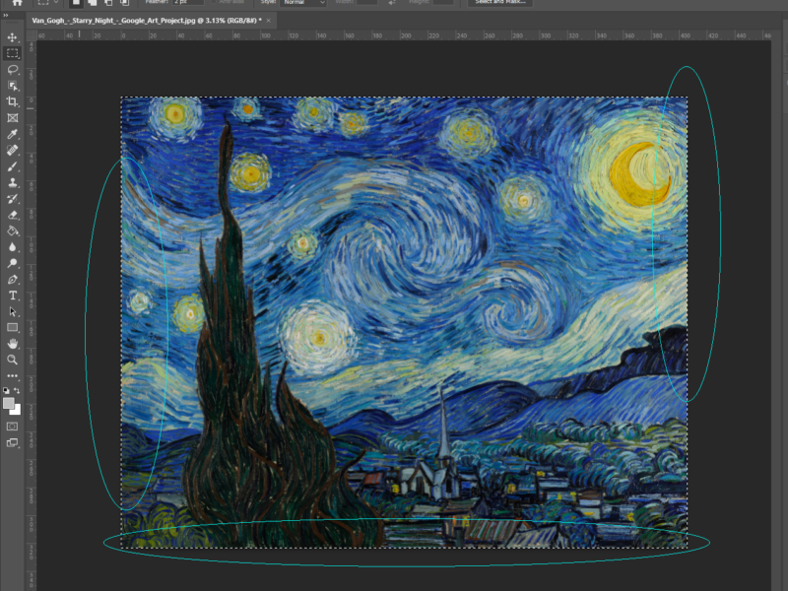Click the Feather value input field
This screenshot has width=788, height=591.
click(x=187, y=3)
